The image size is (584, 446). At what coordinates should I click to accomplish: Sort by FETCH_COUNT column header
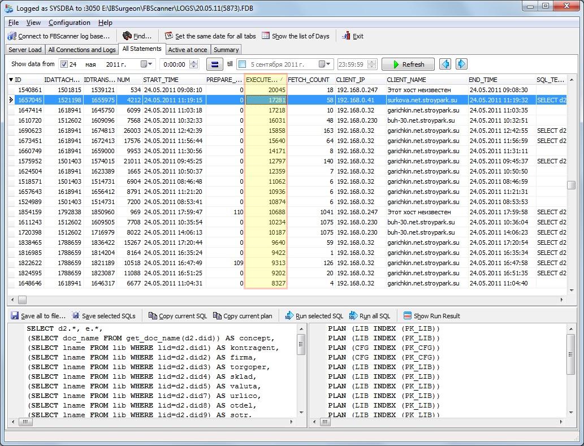(x=310, y=80)
